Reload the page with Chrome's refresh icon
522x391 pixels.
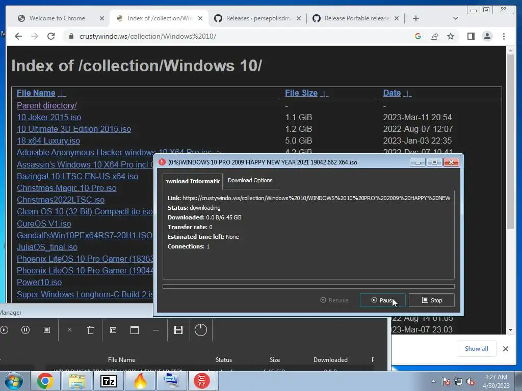[x=51, y=36]
